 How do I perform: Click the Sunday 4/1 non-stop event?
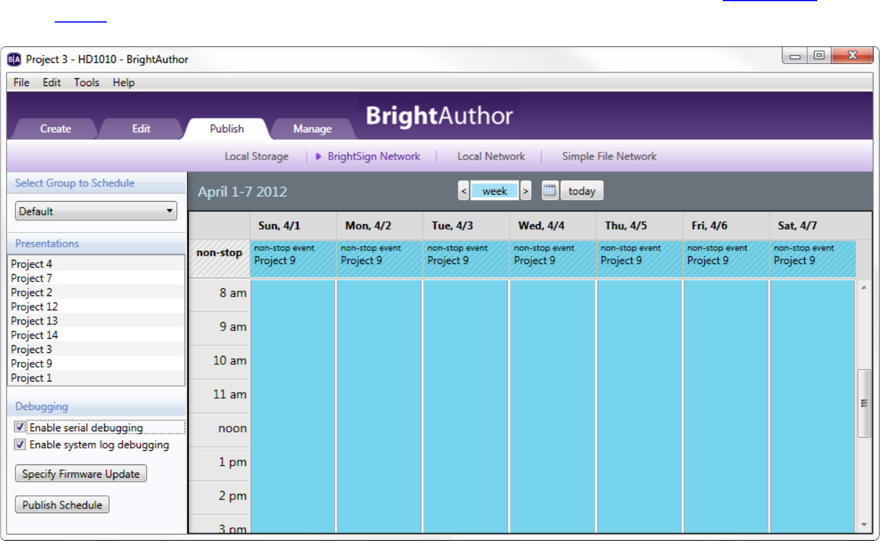pyautogui.click(x=293, y=259)
